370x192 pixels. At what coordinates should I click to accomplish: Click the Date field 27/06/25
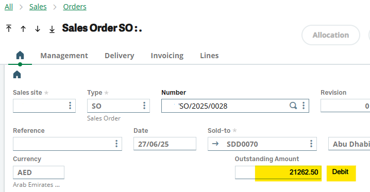(165, 144)
